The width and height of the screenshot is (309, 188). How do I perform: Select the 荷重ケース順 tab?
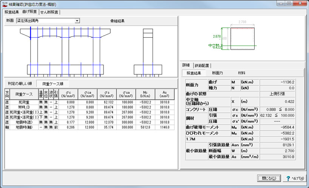click(x=53, y=83)
